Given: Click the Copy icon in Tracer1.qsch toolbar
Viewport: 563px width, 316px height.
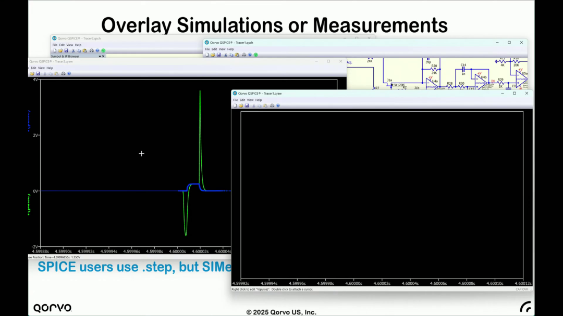Looking at the screenshot, I should (x=231, y=55).
